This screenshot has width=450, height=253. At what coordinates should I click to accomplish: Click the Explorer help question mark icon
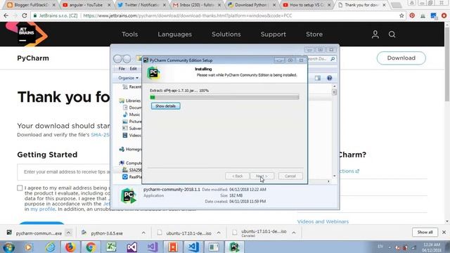coord(330,78)
